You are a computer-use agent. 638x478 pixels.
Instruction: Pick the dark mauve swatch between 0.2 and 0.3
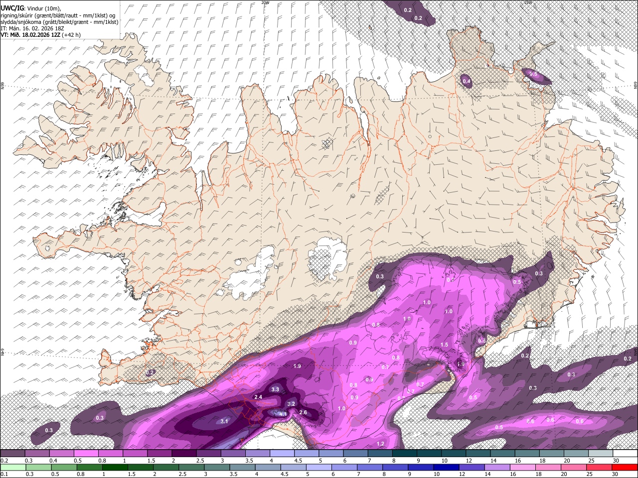pyautogui.click(x=12, y=453)
